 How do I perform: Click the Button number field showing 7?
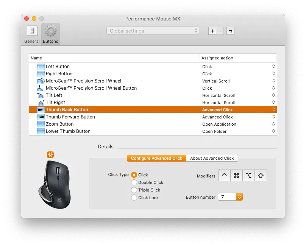227,197
